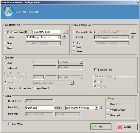Click the DateResult Date String field
Screen dimensions: 140x133
39,107
